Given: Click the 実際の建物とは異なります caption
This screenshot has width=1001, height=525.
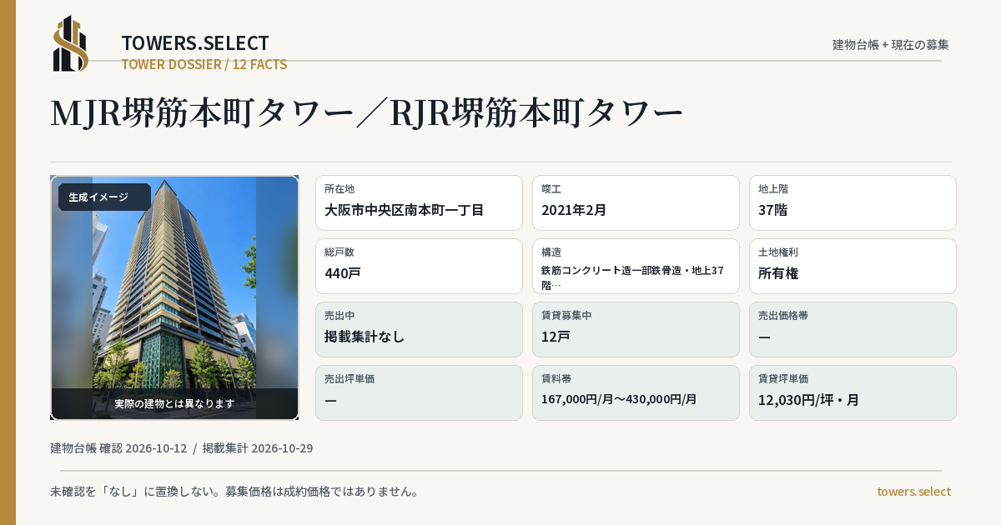Looking at the screenshot, I should coord(174,403).
